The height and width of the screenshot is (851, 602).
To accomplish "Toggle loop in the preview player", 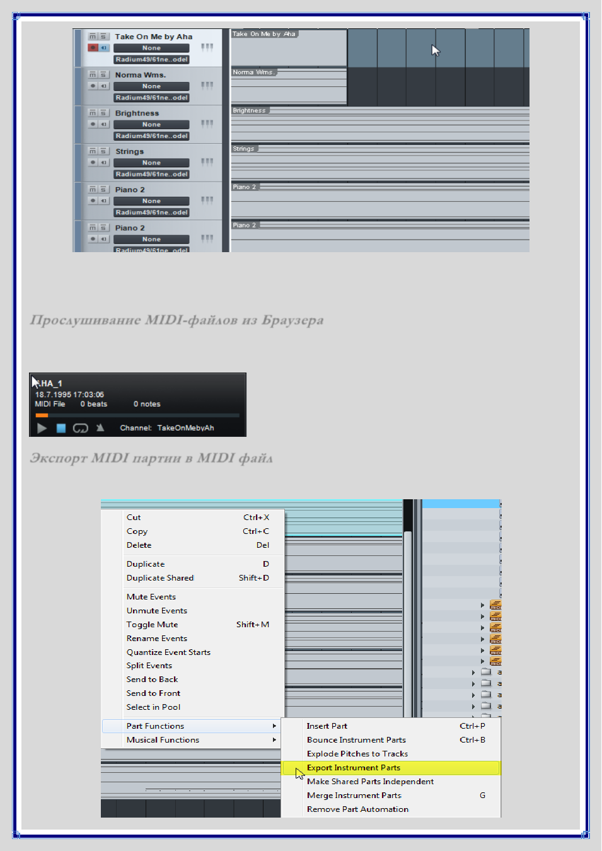I will [x=81, y=428].
